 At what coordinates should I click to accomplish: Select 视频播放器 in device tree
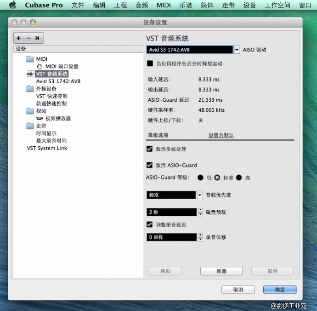click(x=58, y=118)
